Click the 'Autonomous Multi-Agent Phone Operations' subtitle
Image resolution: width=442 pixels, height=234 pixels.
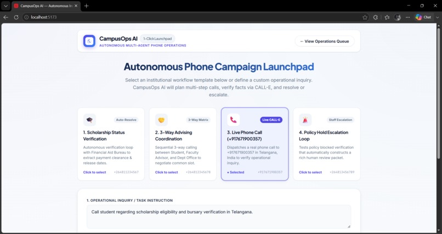click(x=143, y=45)
